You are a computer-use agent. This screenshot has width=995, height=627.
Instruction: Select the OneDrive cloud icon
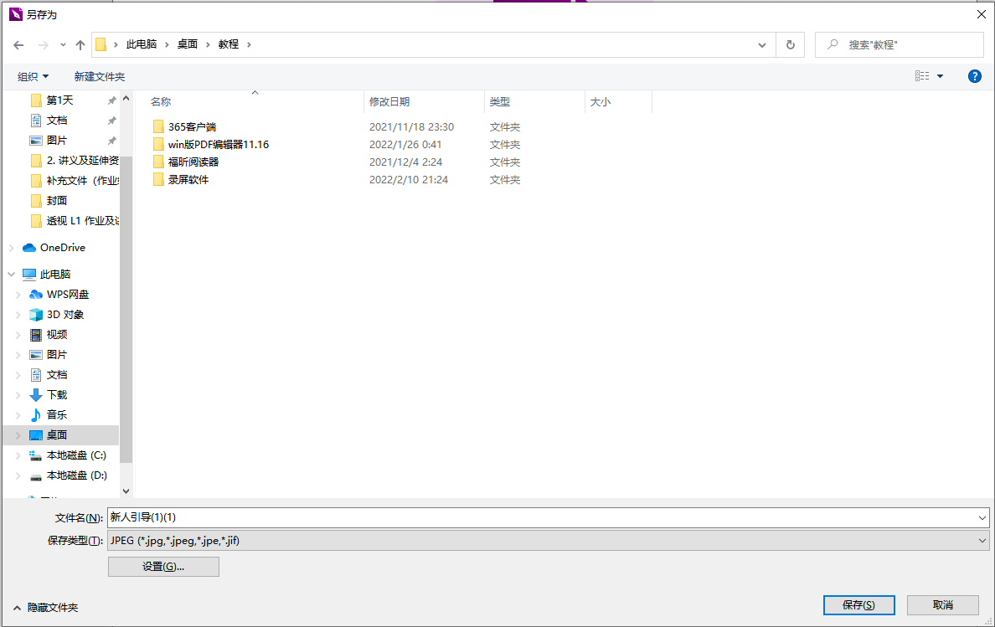(29, 248)
